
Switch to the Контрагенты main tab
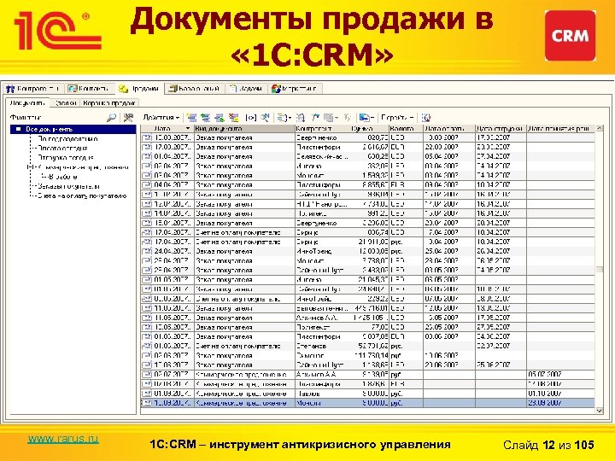point(33,89)
